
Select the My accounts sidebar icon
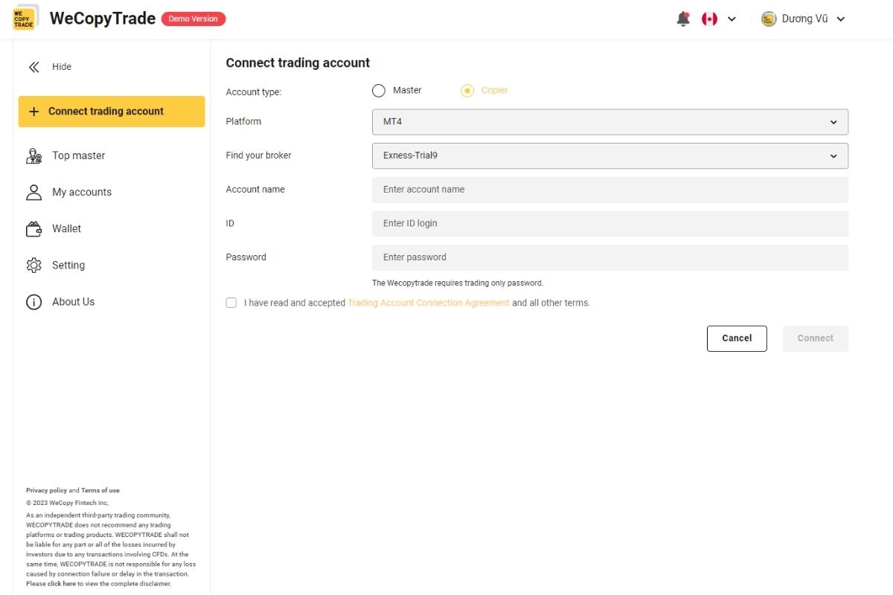[x=33, y=192]
